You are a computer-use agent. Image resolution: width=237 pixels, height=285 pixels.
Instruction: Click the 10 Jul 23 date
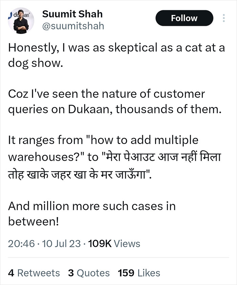[61, 244]
